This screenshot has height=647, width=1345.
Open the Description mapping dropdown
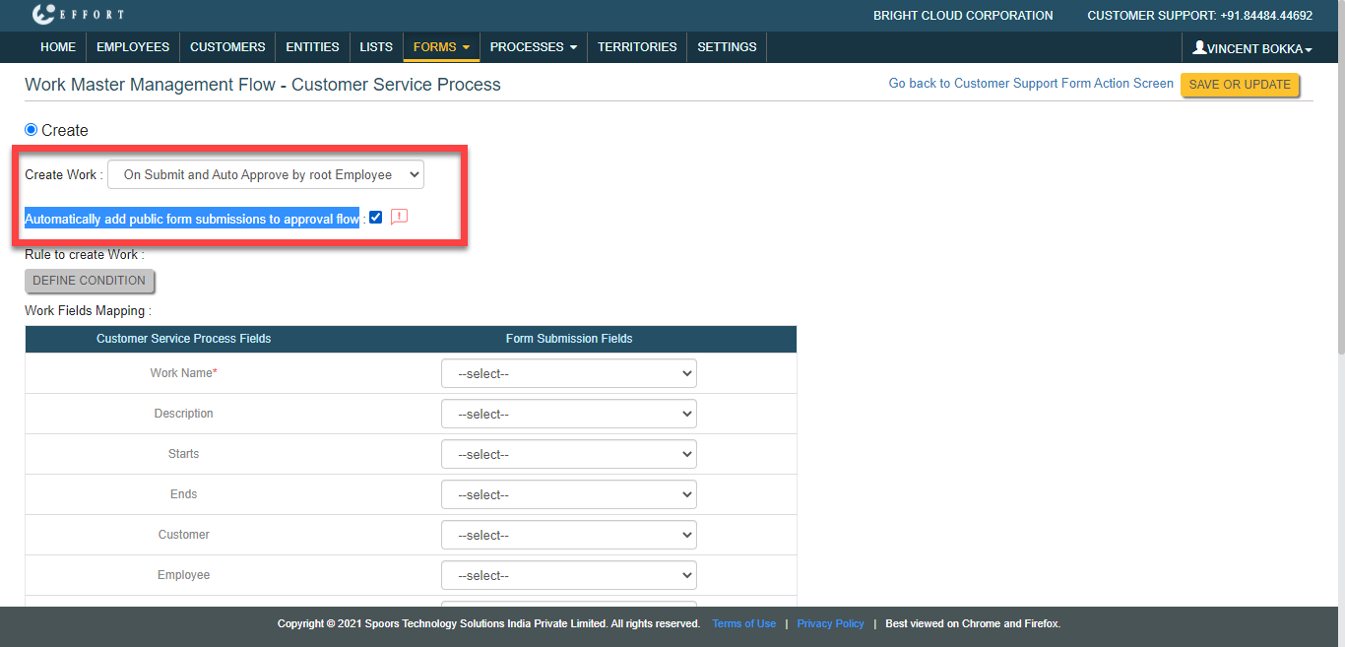point(569,415)
